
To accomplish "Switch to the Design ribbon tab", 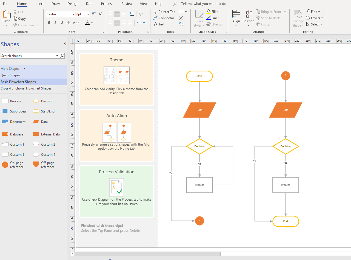I will (x=73, y=4).
